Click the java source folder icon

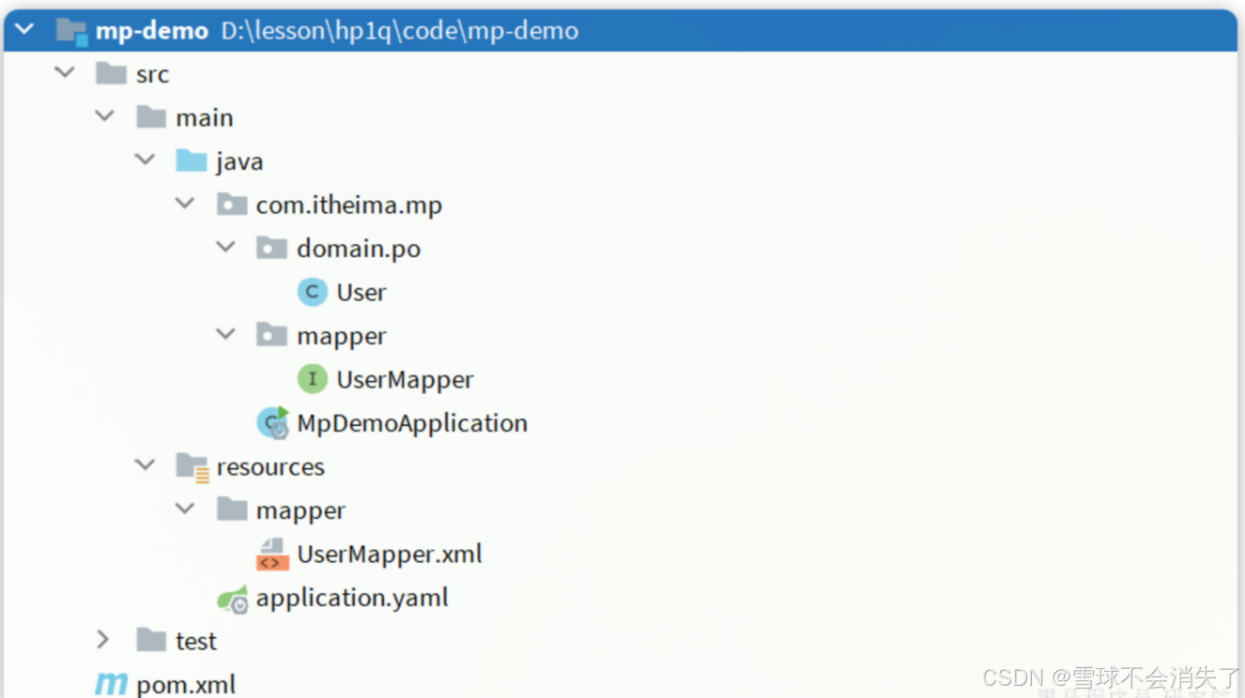click(x=190, y=160)
